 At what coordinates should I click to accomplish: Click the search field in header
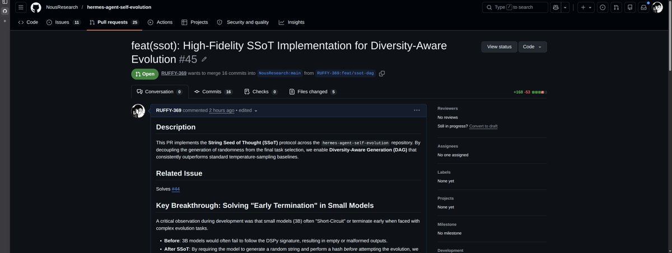pyautogui.click(x=515, y=7)
